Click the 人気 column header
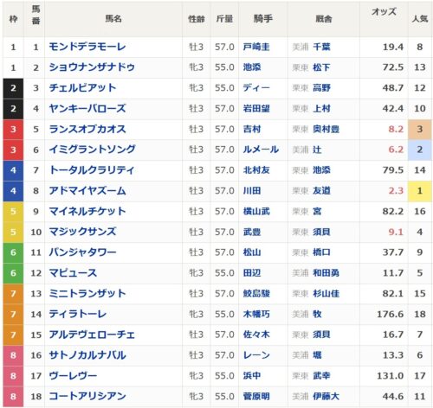433x408 pixels. tap(420, 19)
